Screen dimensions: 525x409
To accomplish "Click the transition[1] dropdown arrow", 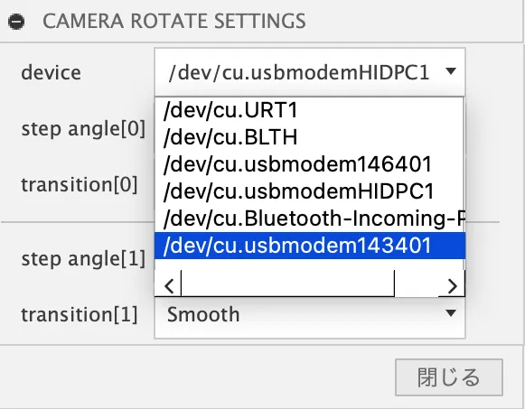I will [x=451, y=313].
